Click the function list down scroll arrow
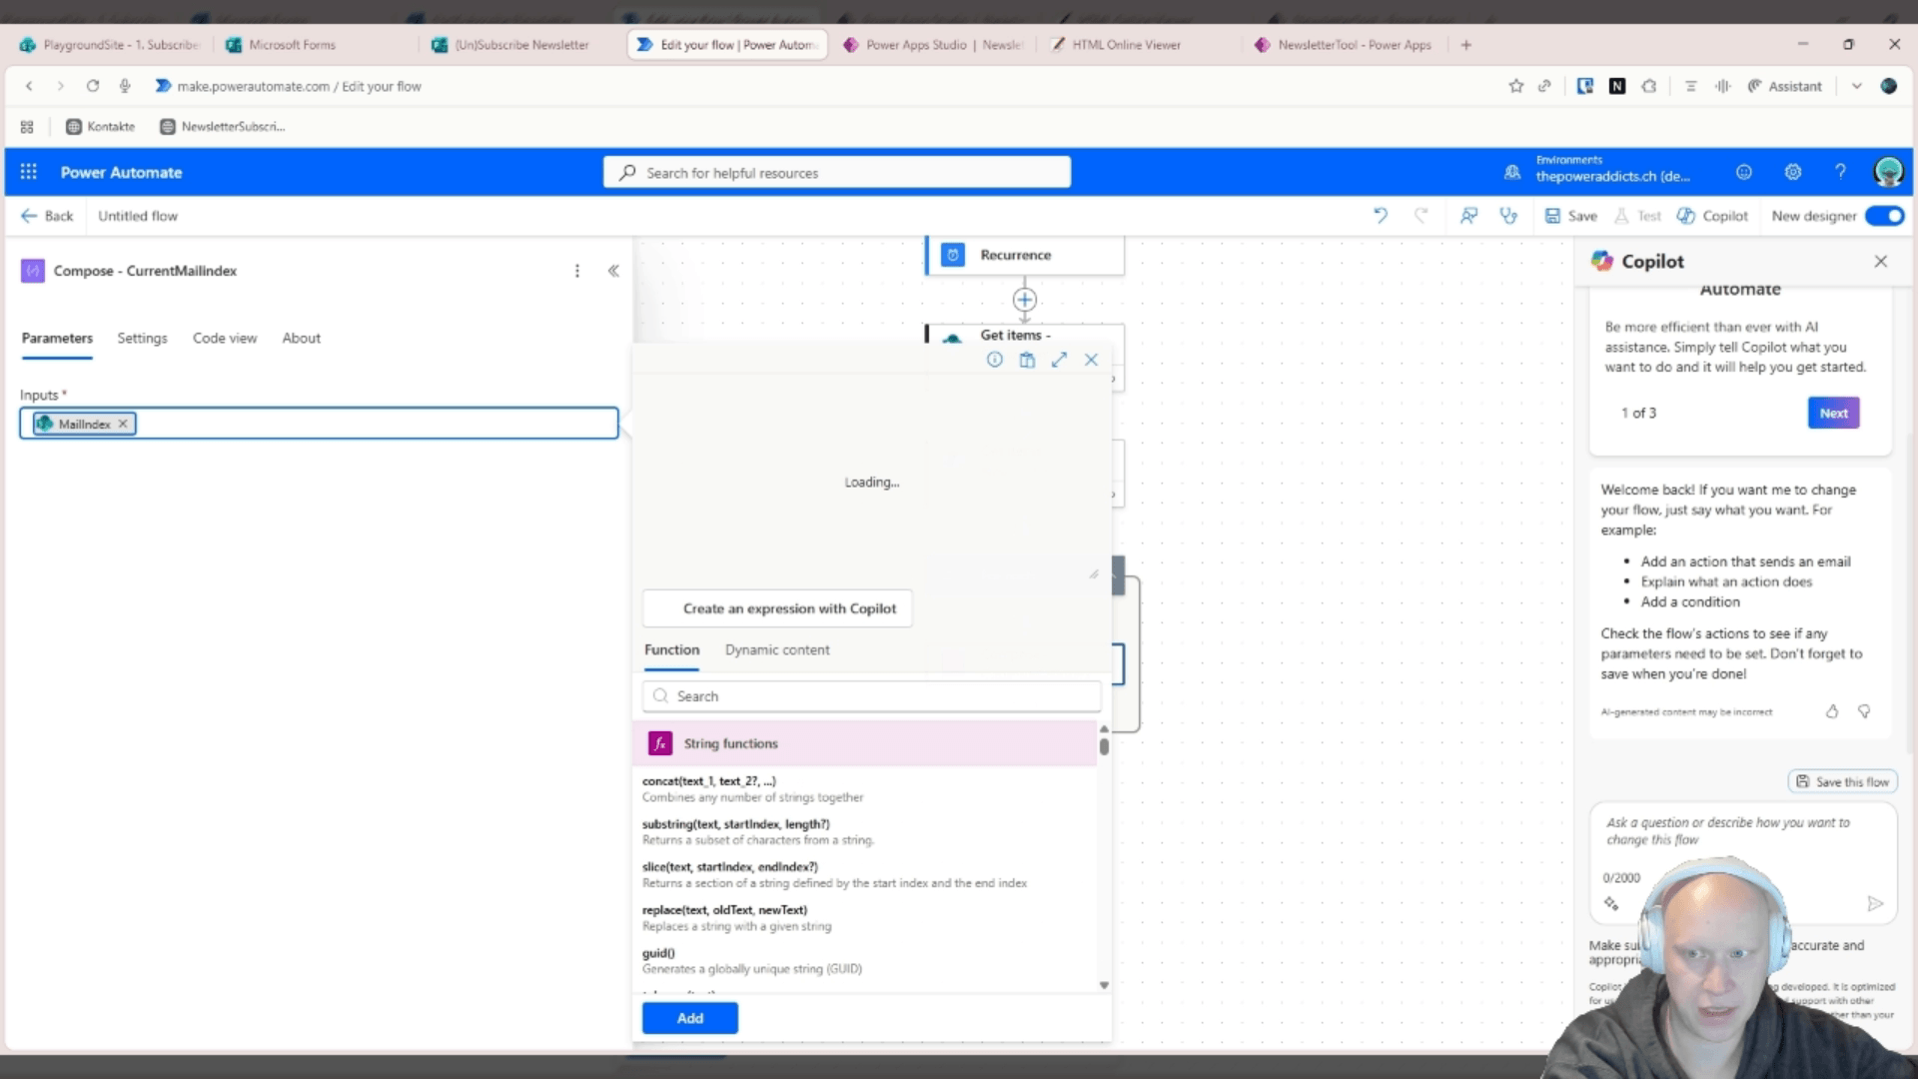This screenshot has height=1079, width=1918. pos(1104,985)
